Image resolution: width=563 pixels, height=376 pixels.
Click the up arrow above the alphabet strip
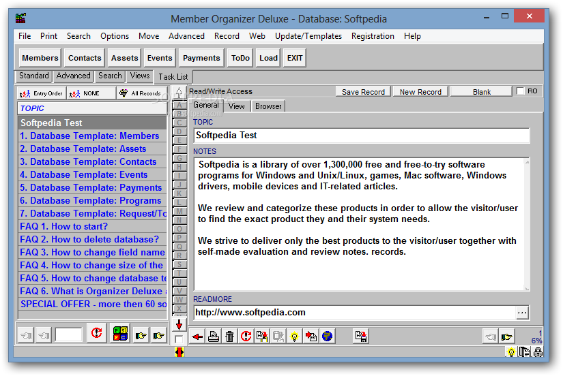coord(179,92)
